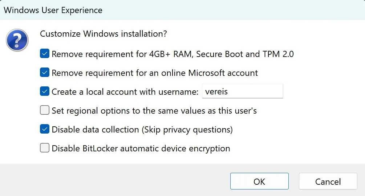Click the blue question mark icon
365x196 pixels.
[x=17, y=40]
